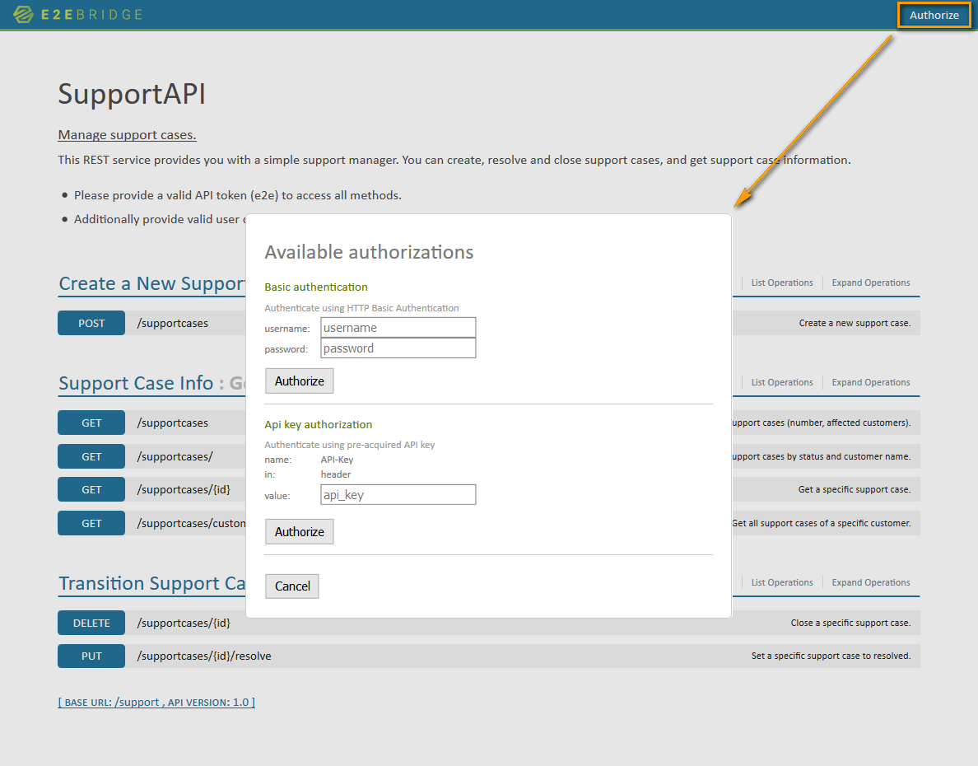Click List Operations for Create a New Support section
Screen dimensions: 978x766
point(780,283)
